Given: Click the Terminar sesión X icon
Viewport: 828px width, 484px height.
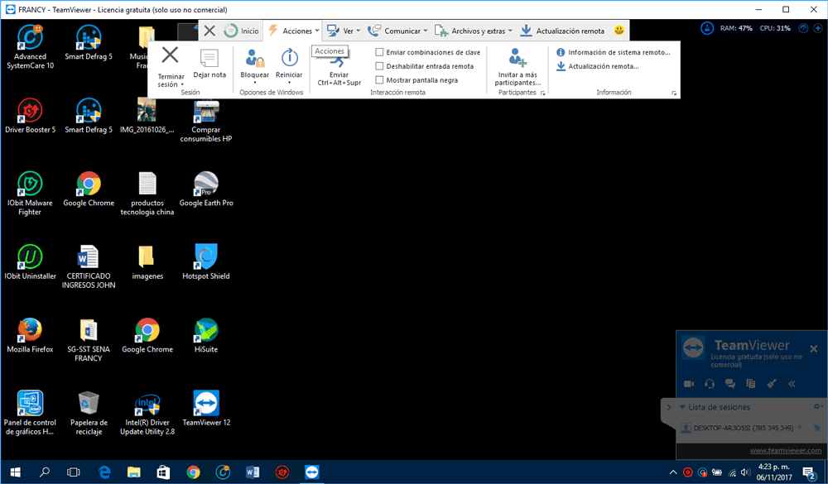Looking at the screenshot, I should pyautogui.click(x=170, y=55).
